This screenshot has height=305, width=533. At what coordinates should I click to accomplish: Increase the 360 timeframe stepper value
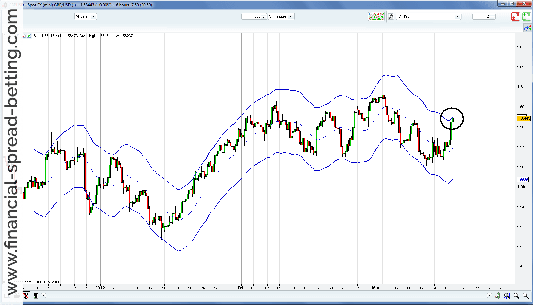coord(264,15)
